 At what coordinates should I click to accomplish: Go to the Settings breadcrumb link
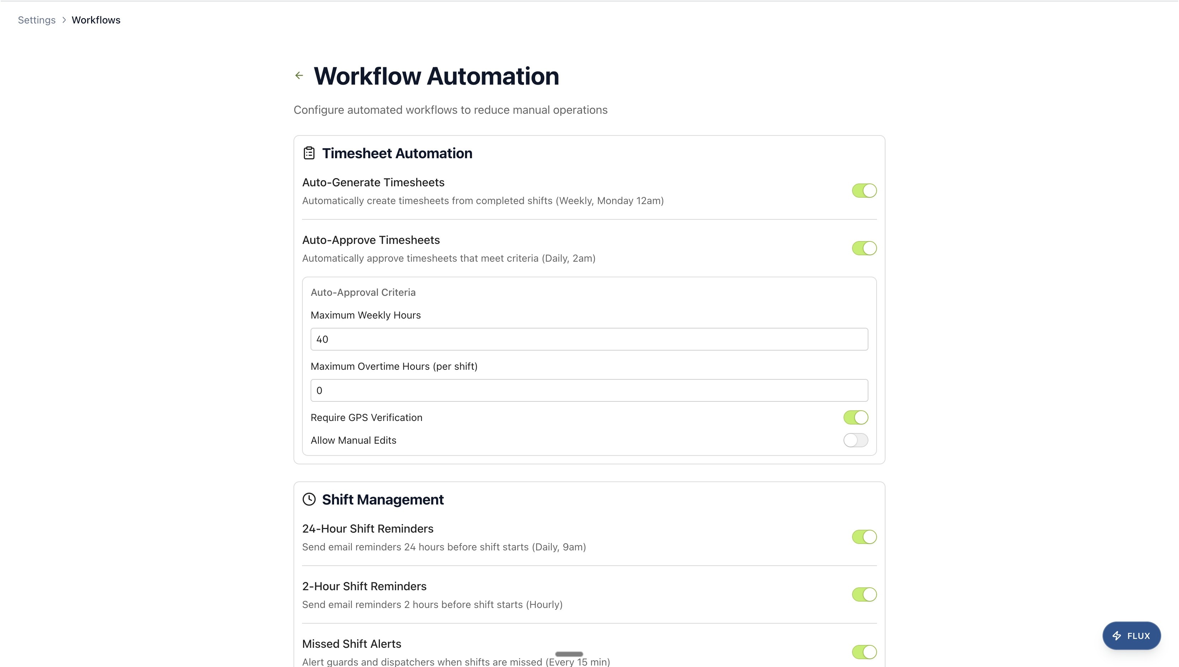coord(37,20)
